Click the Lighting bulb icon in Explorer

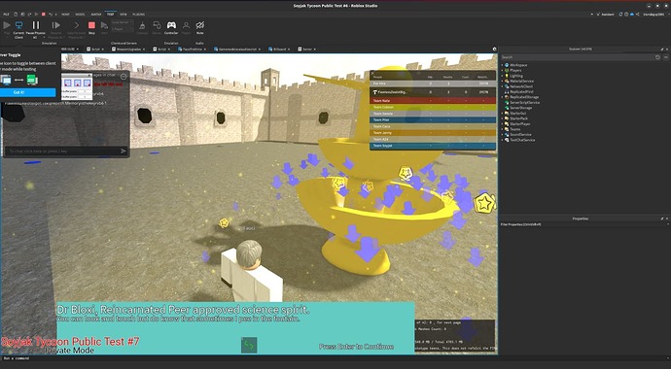[x=507, y=76]
